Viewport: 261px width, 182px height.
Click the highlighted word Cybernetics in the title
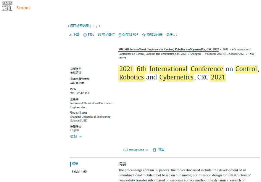tap(176, 77)
